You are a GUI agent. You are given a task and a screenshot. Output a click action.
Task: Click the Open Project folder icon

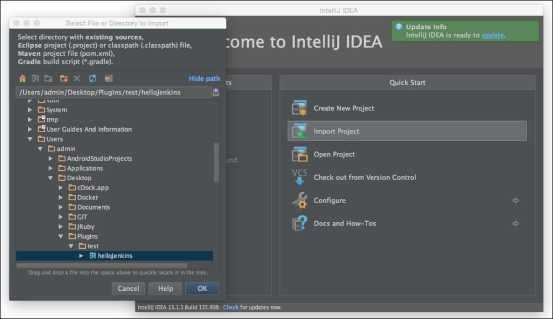(299, 154)
